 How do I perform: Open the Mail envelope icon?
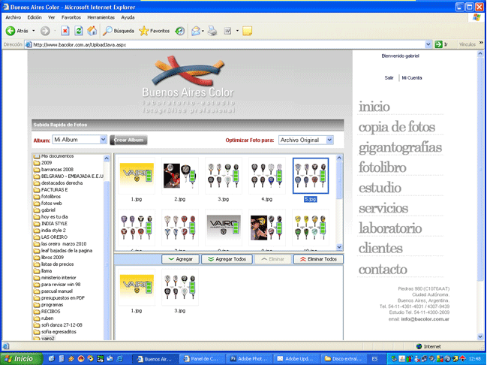[196, 31]
